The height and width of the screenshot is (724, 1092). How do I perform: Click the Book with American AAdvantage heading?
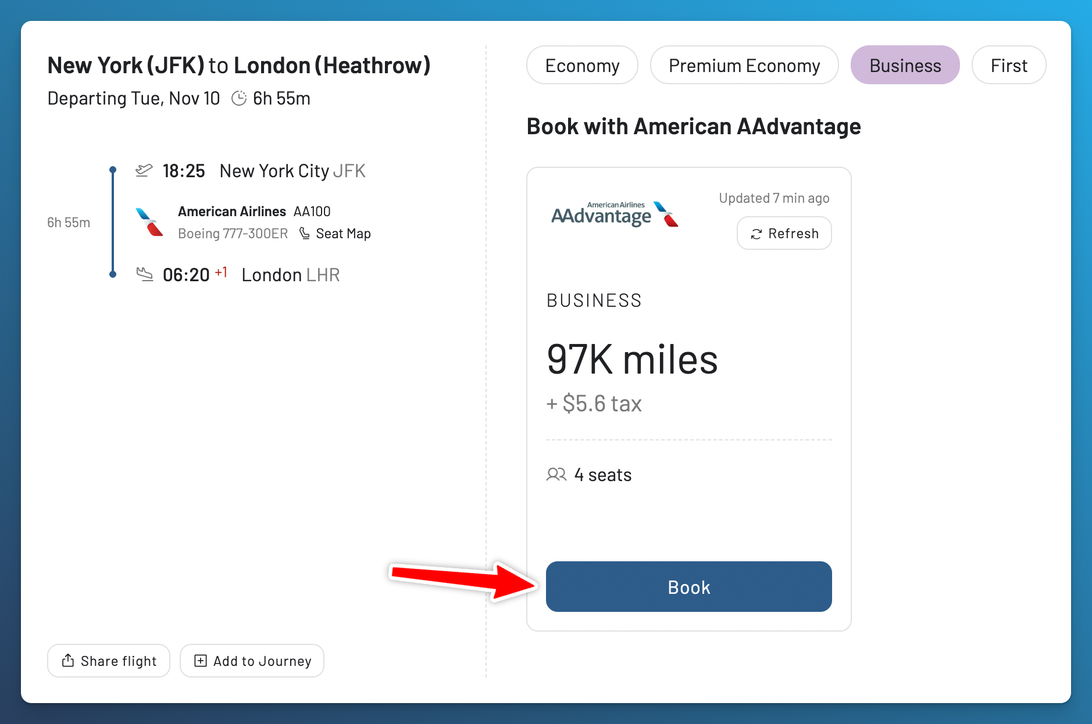point(694,126)
